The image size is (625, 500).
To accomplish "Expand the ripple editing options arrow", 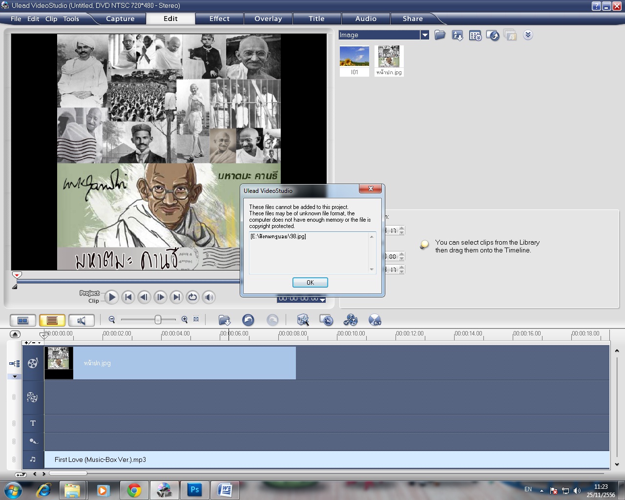I will pos(15,376).
